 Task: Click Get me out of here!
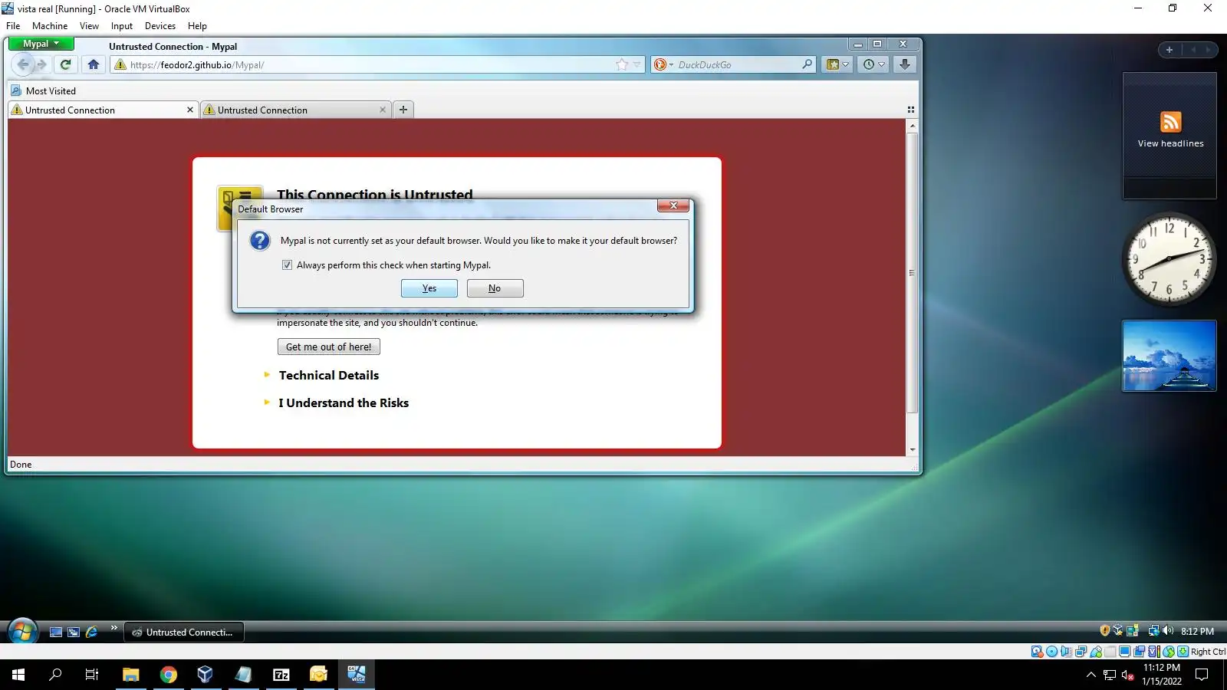[x=328, y=347]
